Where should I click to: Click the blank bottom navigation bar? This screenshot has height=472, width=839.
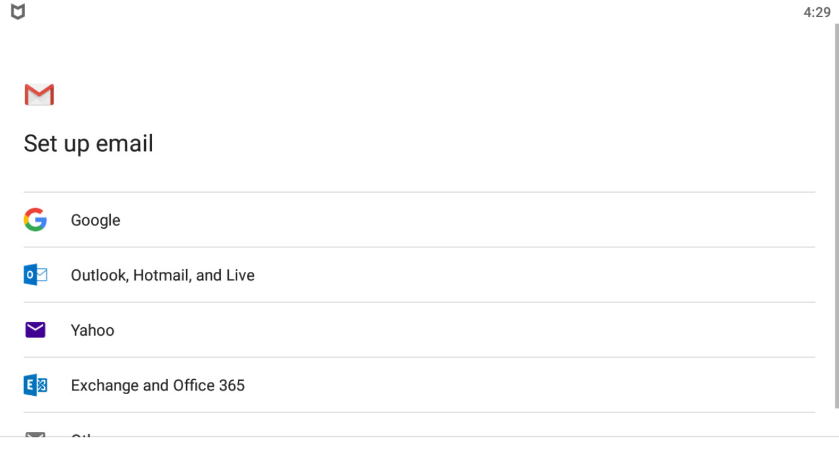pos(419,454)
